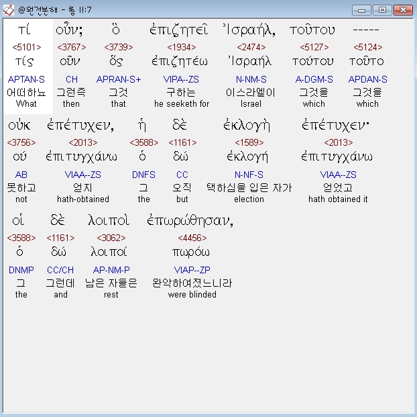Click the Korean gloss 이스라엘이
The width and height of the screenshot is (417, 417).
pos(251,93)
